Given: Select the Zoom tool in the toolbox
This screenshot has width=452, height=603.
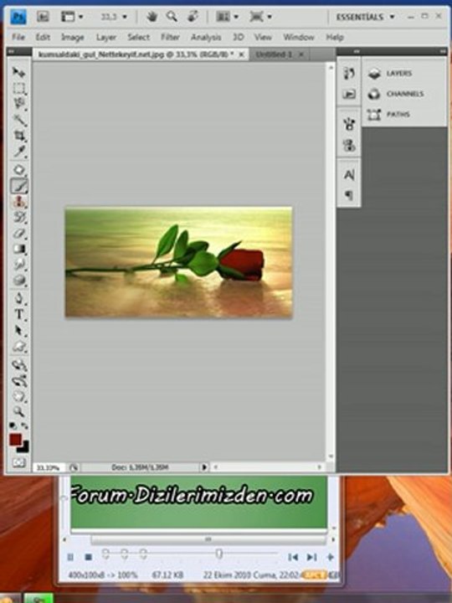Looking at the screenshot, I should click(x=18, y=412).
